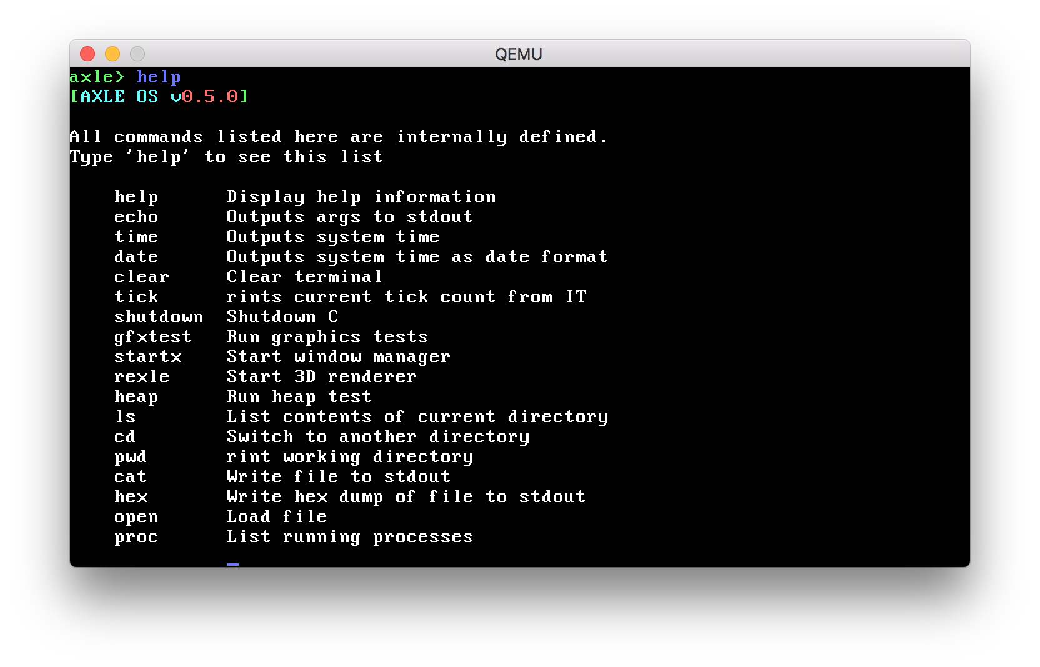Image resolution: width=1040 pixels, height=667 pixels.
Task: Click the 'hex' command name
Action: coord(131,497)
